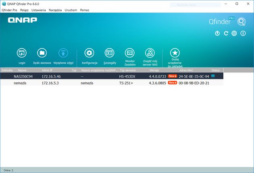Viewport: 254px width, 173px height.
Task: Click myQNAP device name nemezis
Action: tap(87, 83)
